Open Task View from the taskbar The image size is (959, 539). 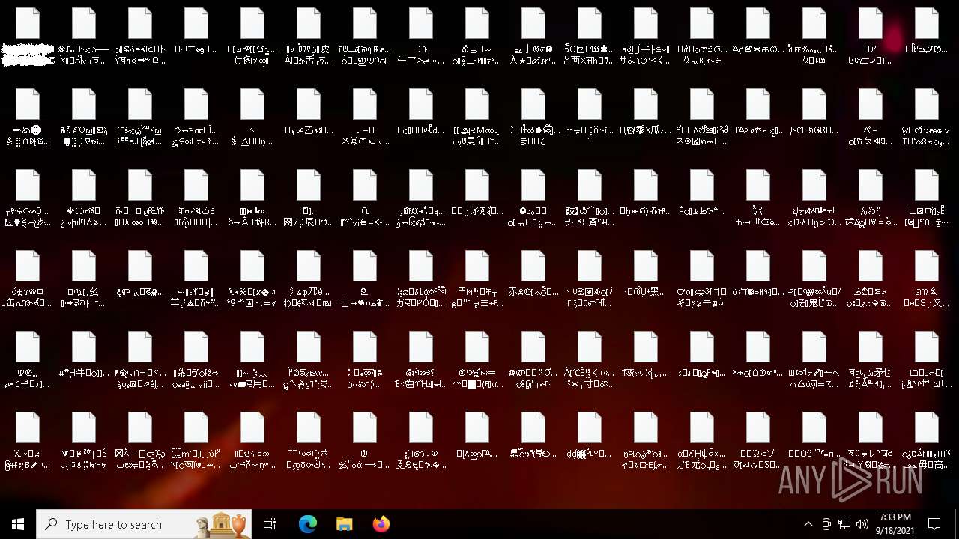[270, 524]
